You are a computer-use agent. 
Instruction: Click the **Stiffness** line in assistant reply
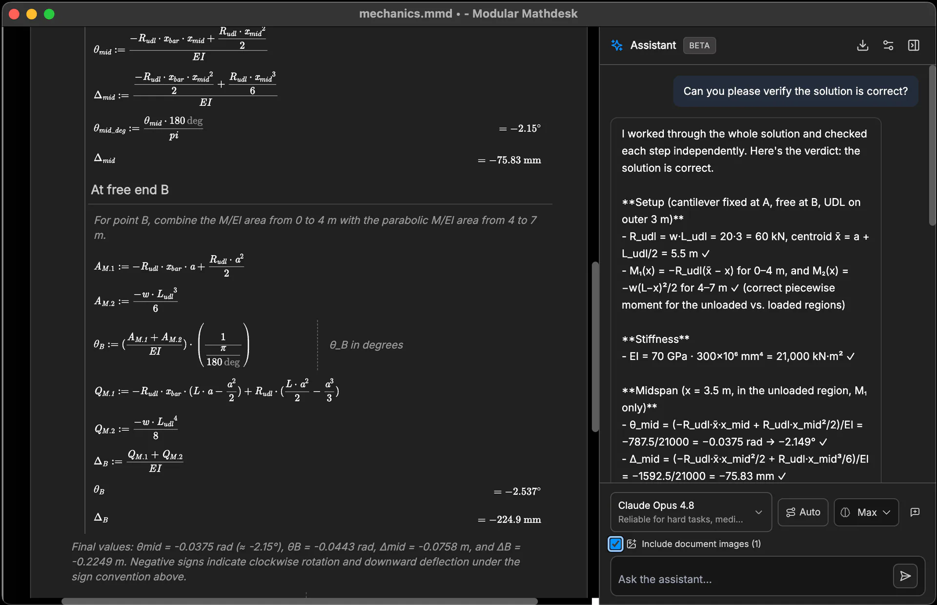tap(655, 339)
